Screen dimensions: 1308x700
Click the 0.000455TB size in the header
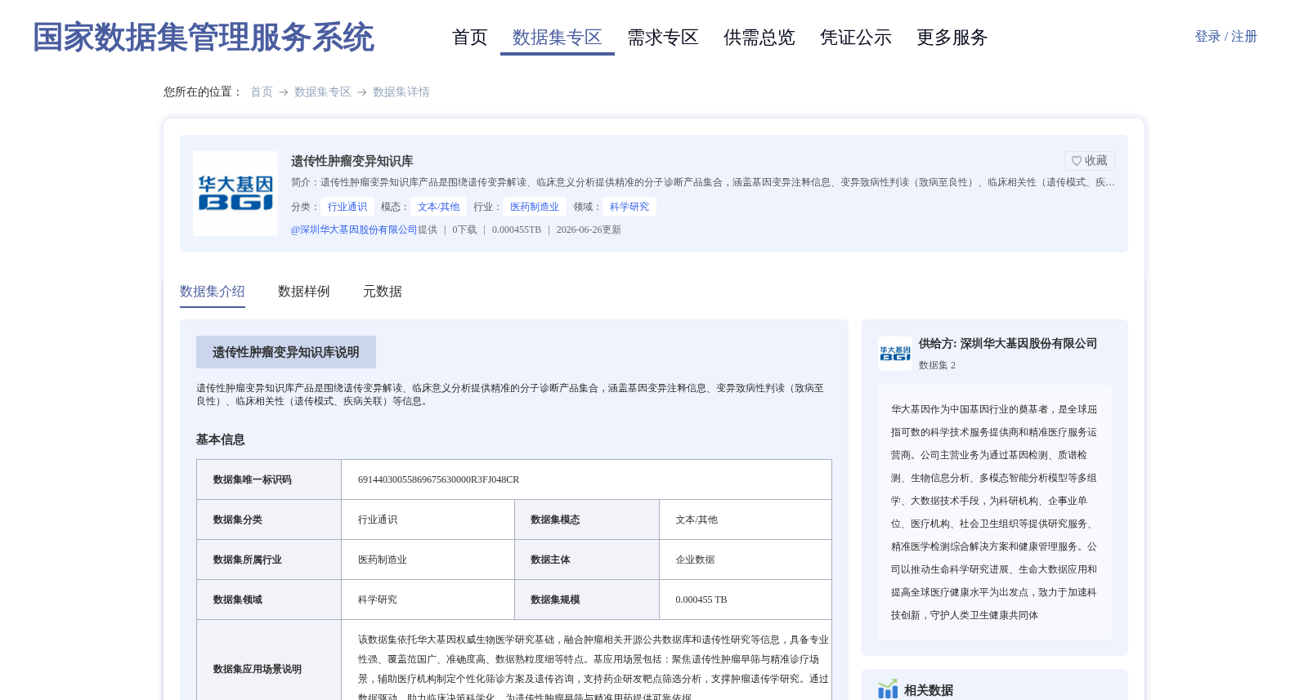click(x=517, y=230)
